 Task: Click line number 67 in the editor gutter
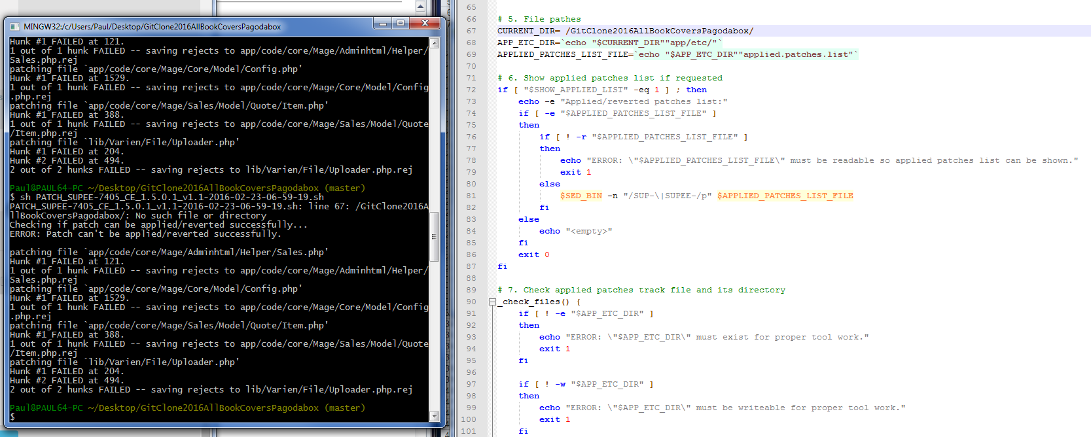[x=471, y=31]
